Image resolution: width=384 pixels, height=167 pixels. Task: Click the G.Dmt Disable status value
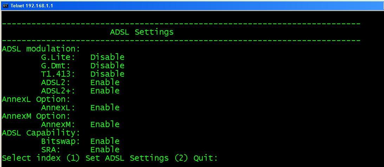pyautogui.click(x=107, y=65)
